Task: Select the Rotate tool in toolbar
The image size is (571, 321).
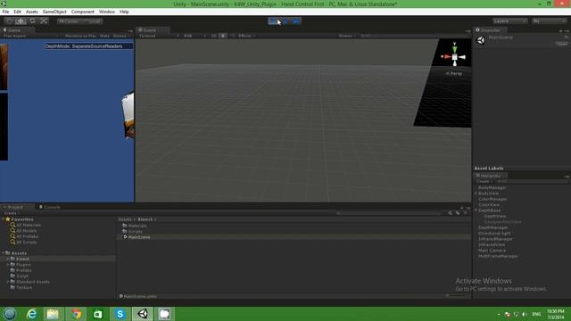Action: point(32,21)
